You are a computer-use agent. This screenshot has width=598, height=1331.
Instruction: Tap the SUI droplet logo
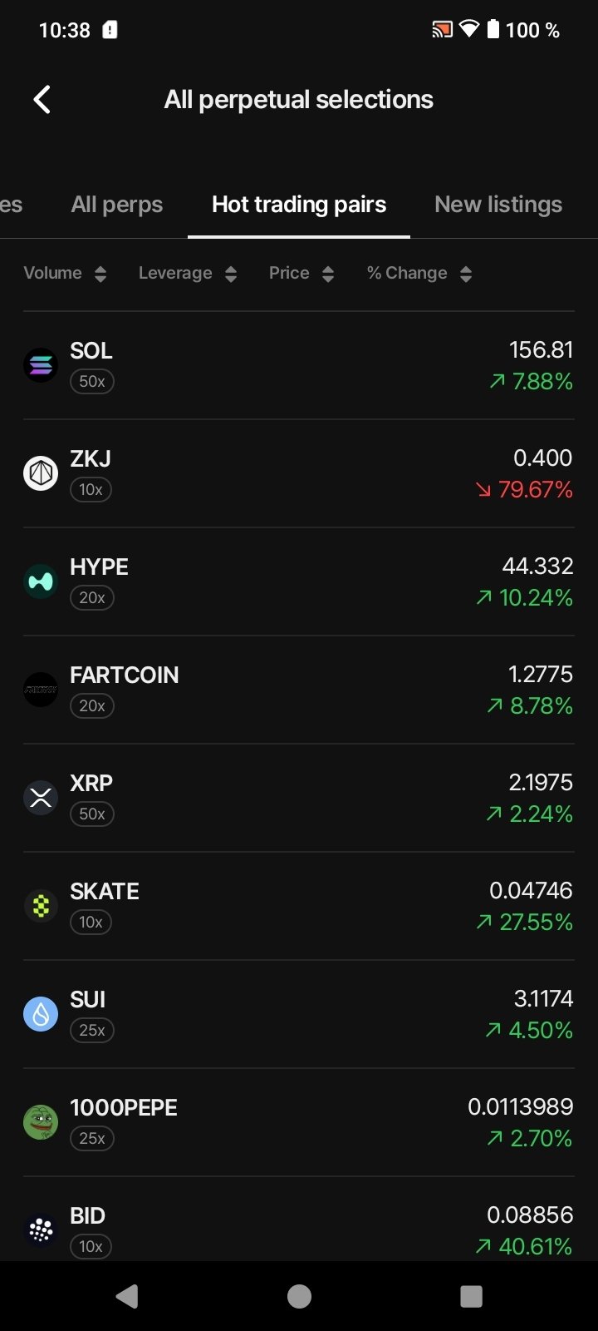pyautogui.click(x=41, y=1014)
